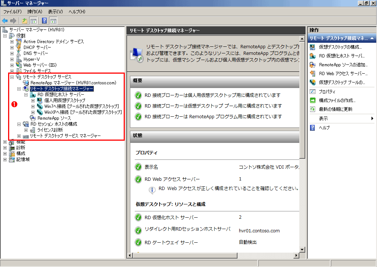Expand the Active Directory ドメイン サービス node
Screen dimensions: 377x267
(x=12, y=42)
